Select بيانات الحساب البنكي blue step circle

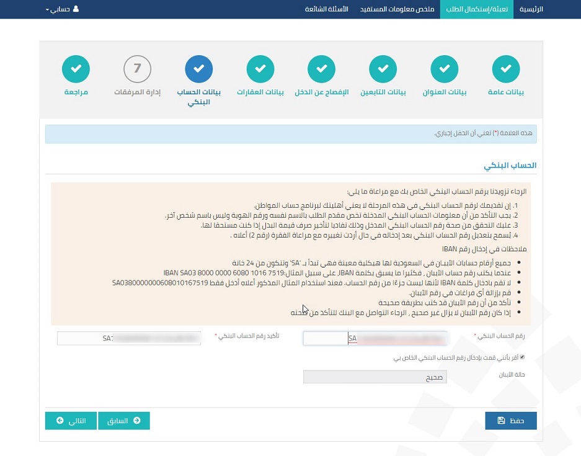coord(198,69)
